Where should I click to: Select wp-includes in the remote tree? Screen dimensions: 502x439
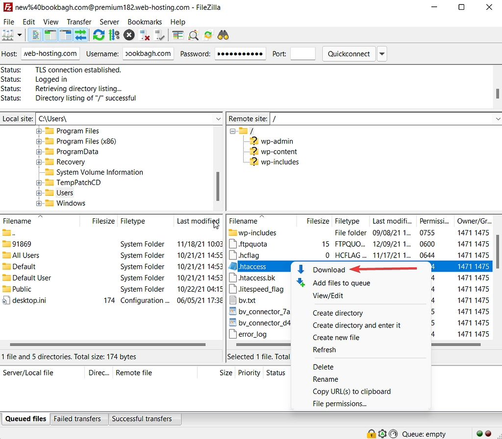(x=279, y=162)
